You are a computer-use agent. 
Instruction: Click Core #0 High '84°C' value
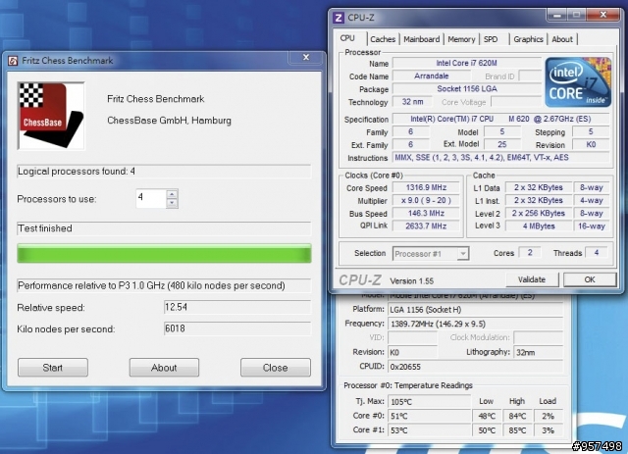point(517,416)
